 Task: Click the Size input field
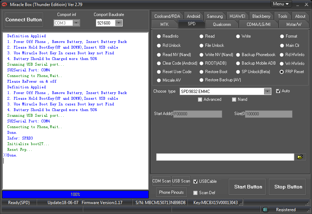pyautogui.click(x=268, y=114)
